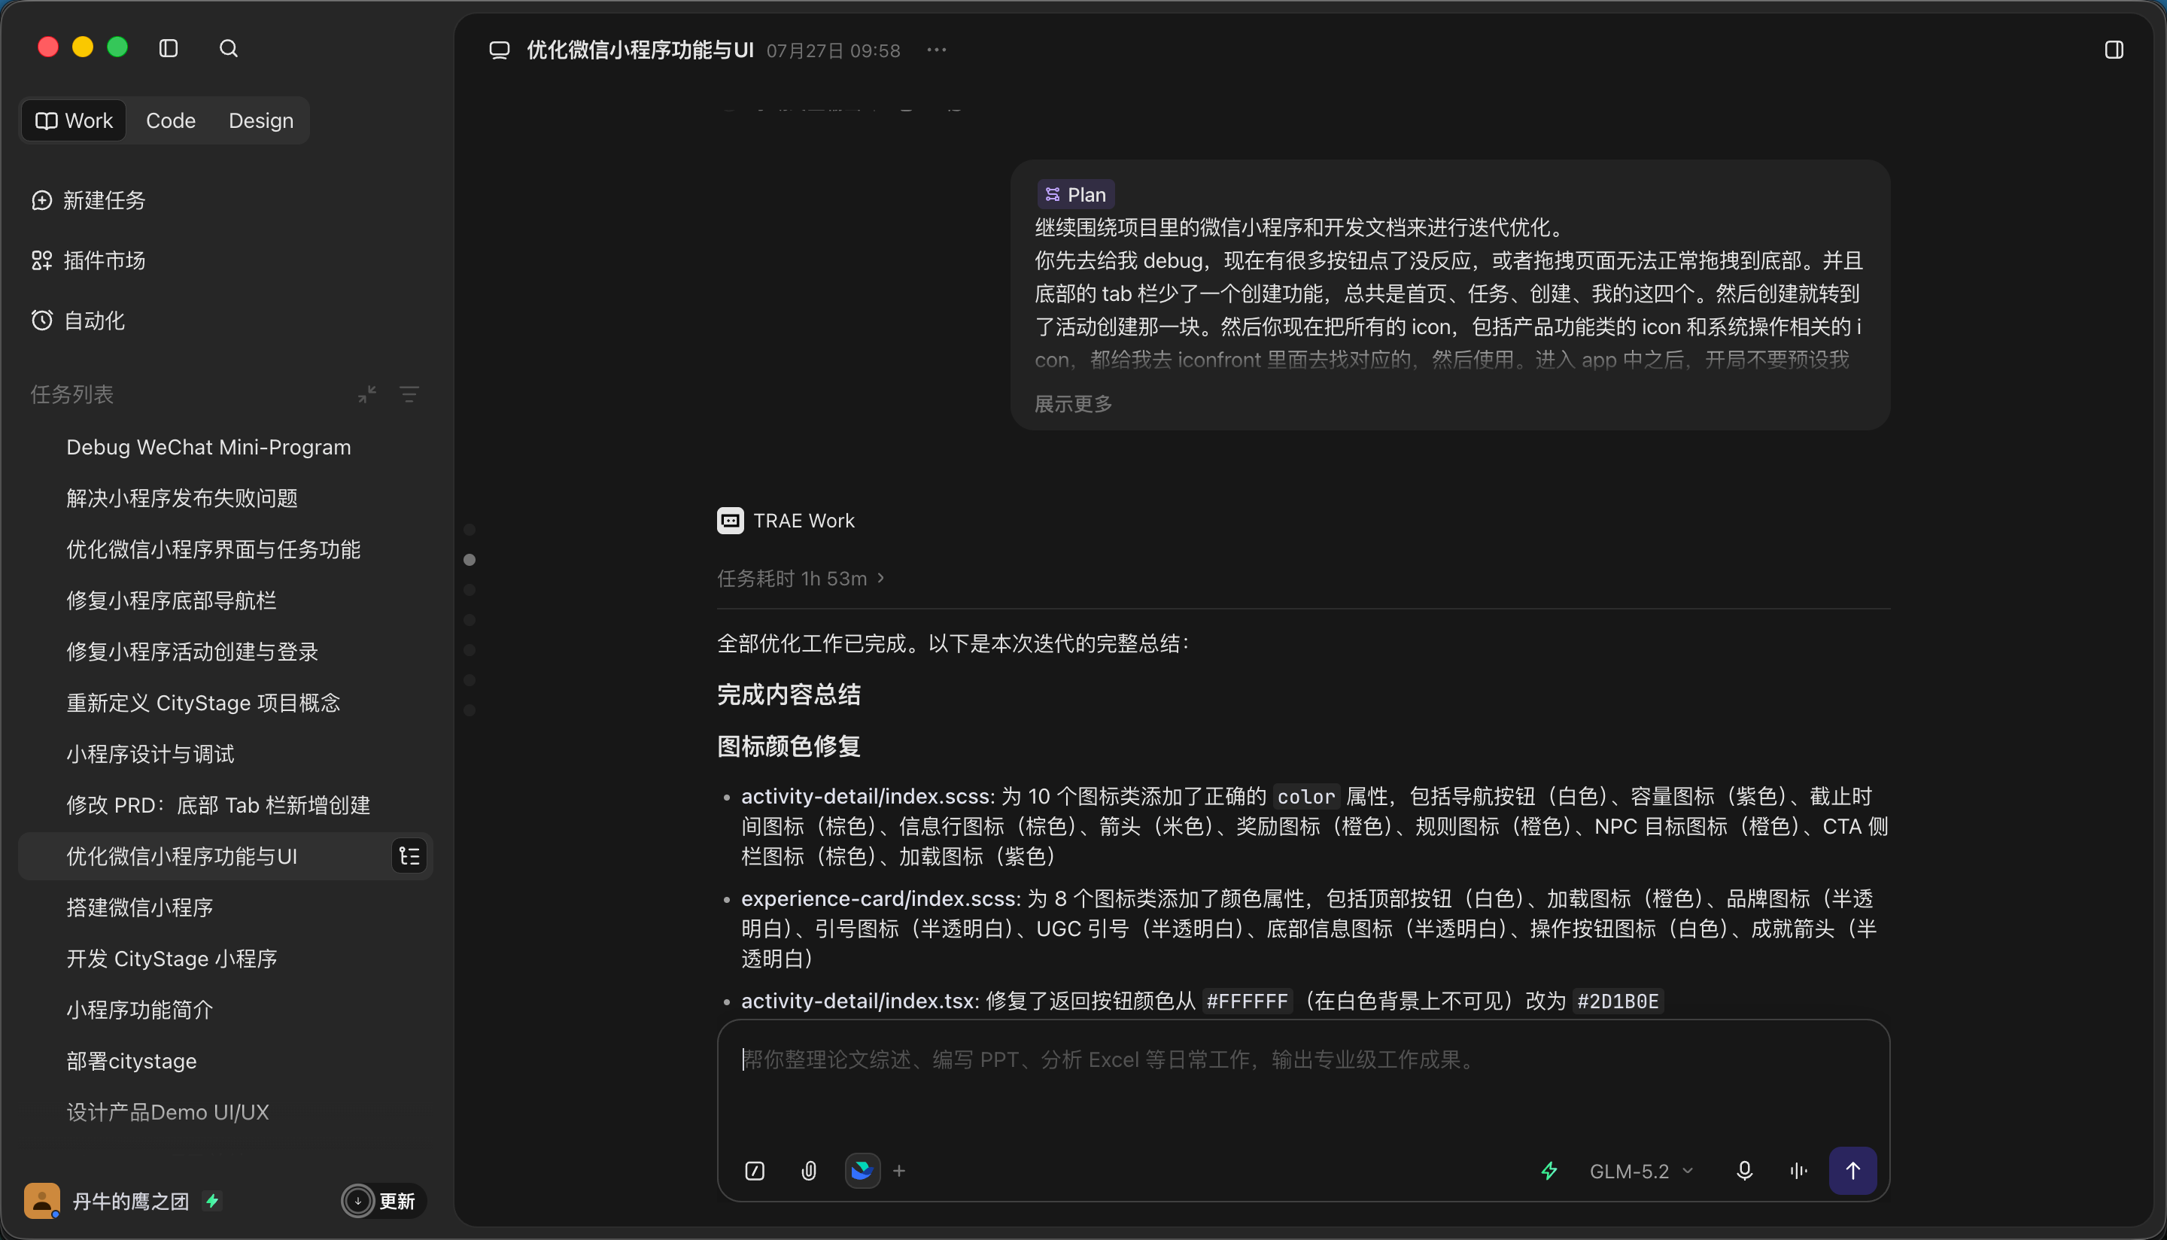Viewport: 2167px width, 1240px height.
Task: Click the inline code word color
Action: (1306, 797)
